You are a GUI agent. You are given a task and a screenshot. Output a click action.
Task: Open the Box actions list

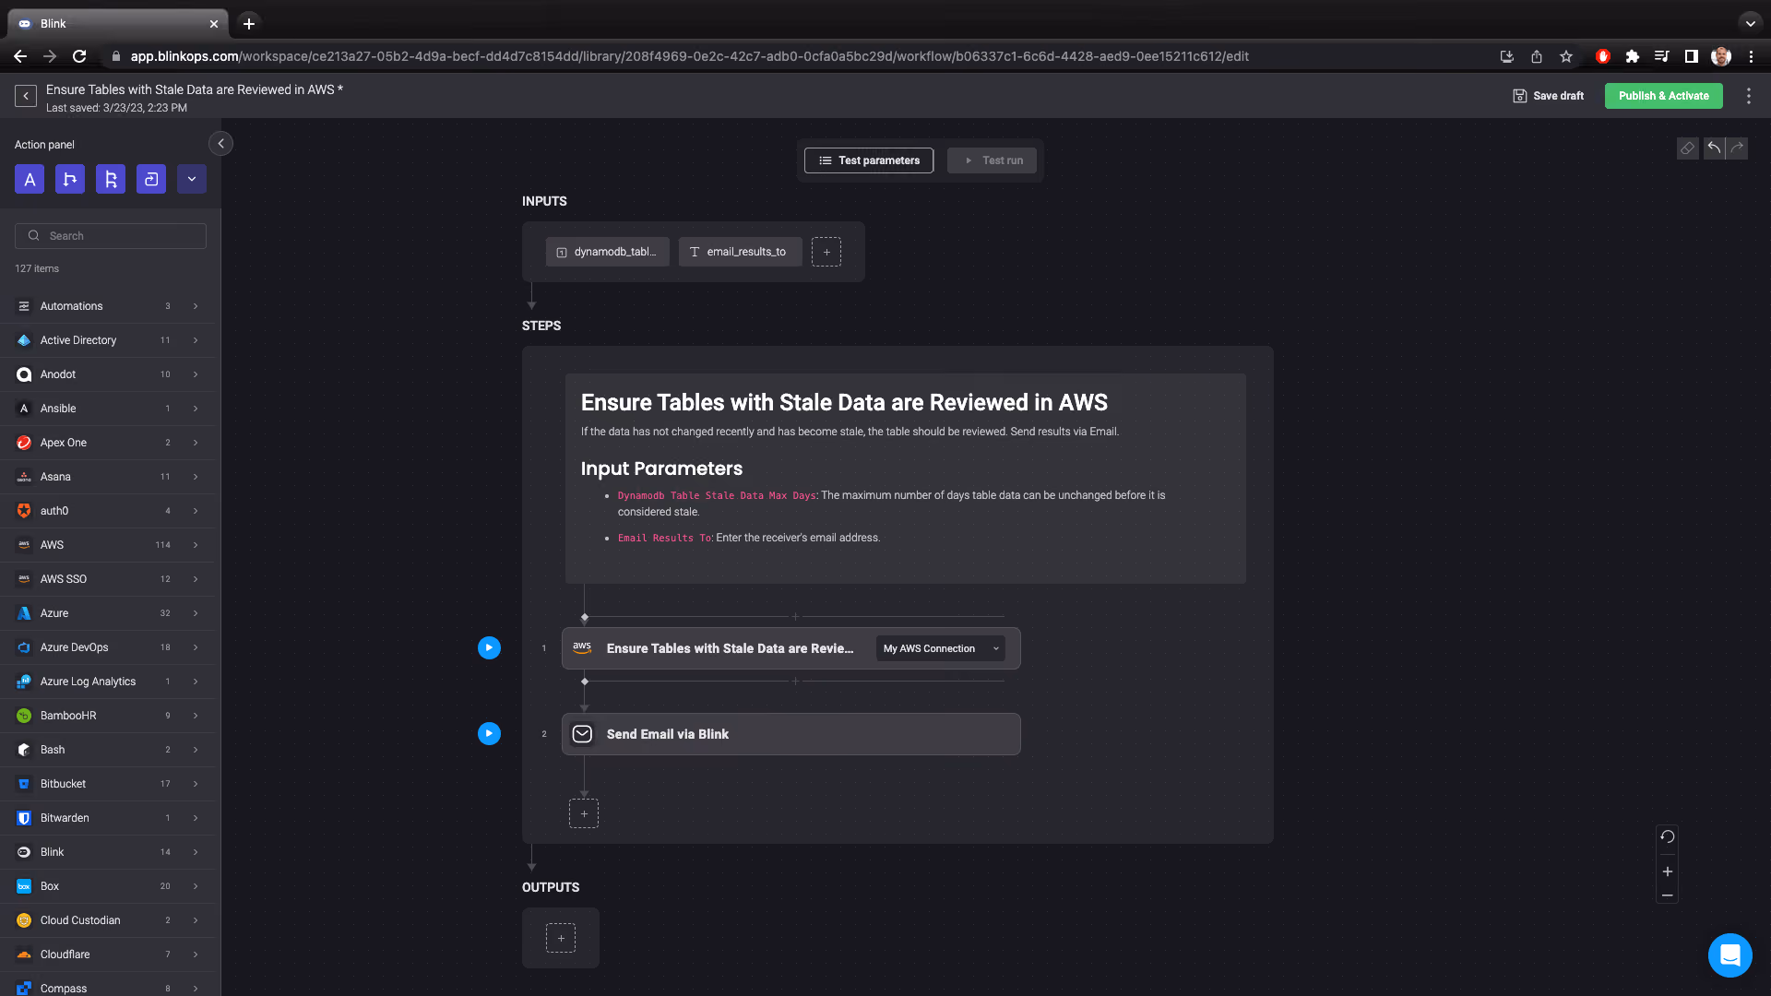pyautogui.click(x=107, y=886)
